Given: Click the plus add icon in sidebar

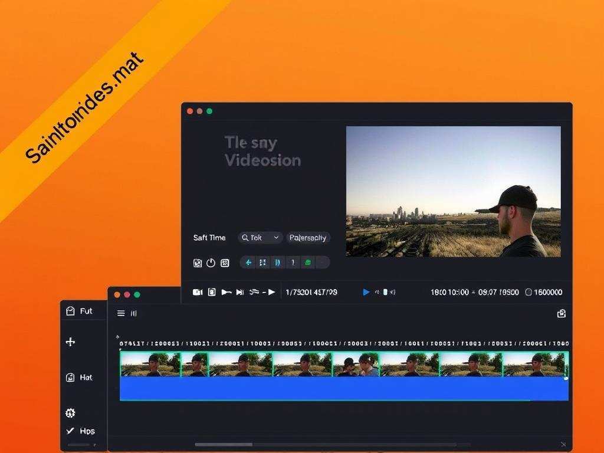Looking at the screenshot, I should (71, 342).
